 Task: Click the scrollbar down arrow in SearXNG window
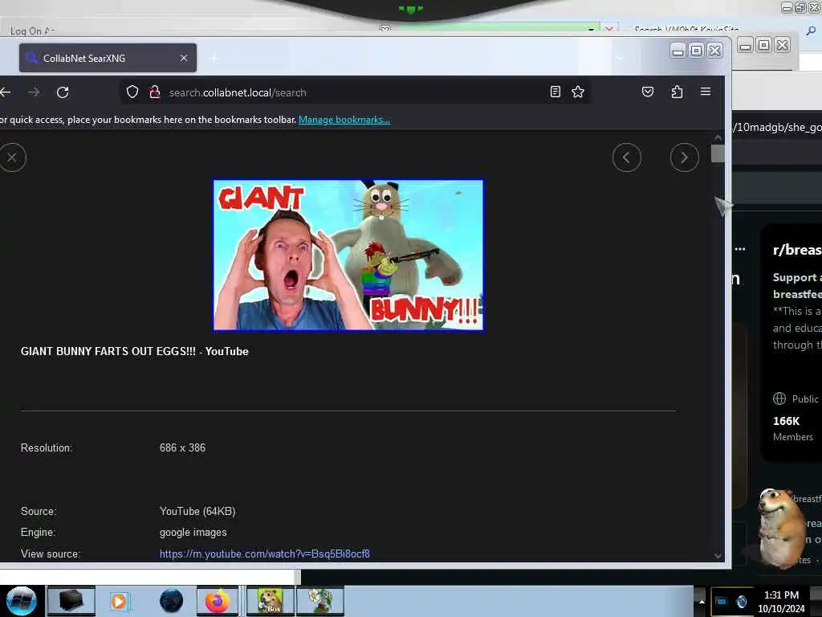point(718,556)
